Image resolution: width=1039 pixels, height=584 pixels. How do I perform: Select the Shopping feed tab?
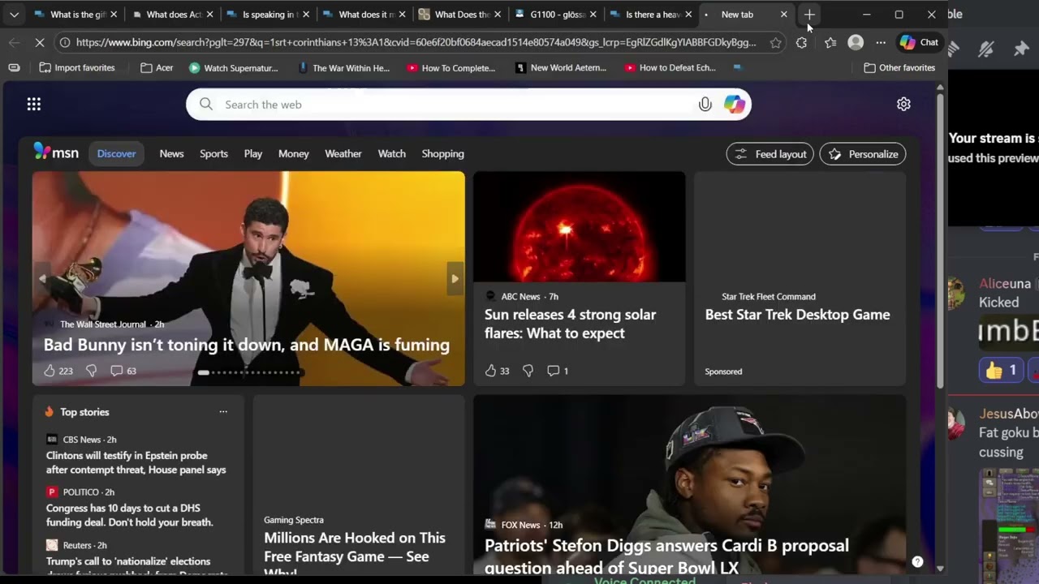click(442, 154)
